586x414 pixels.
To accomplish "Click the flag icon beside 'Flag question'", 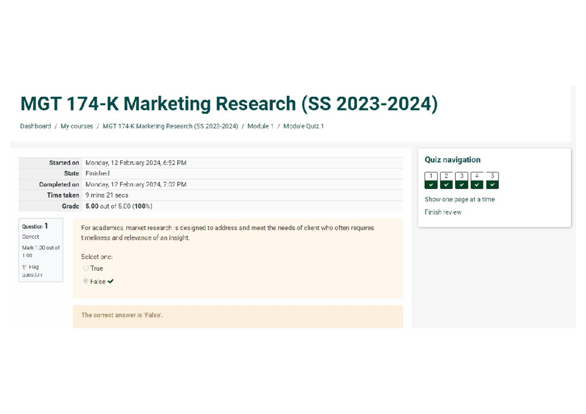I will 23,267.
